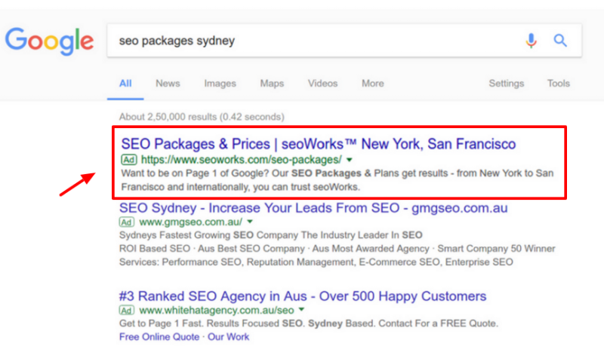Click the Google logo
This screenshot has height=346, width=604.
(50, 41)
